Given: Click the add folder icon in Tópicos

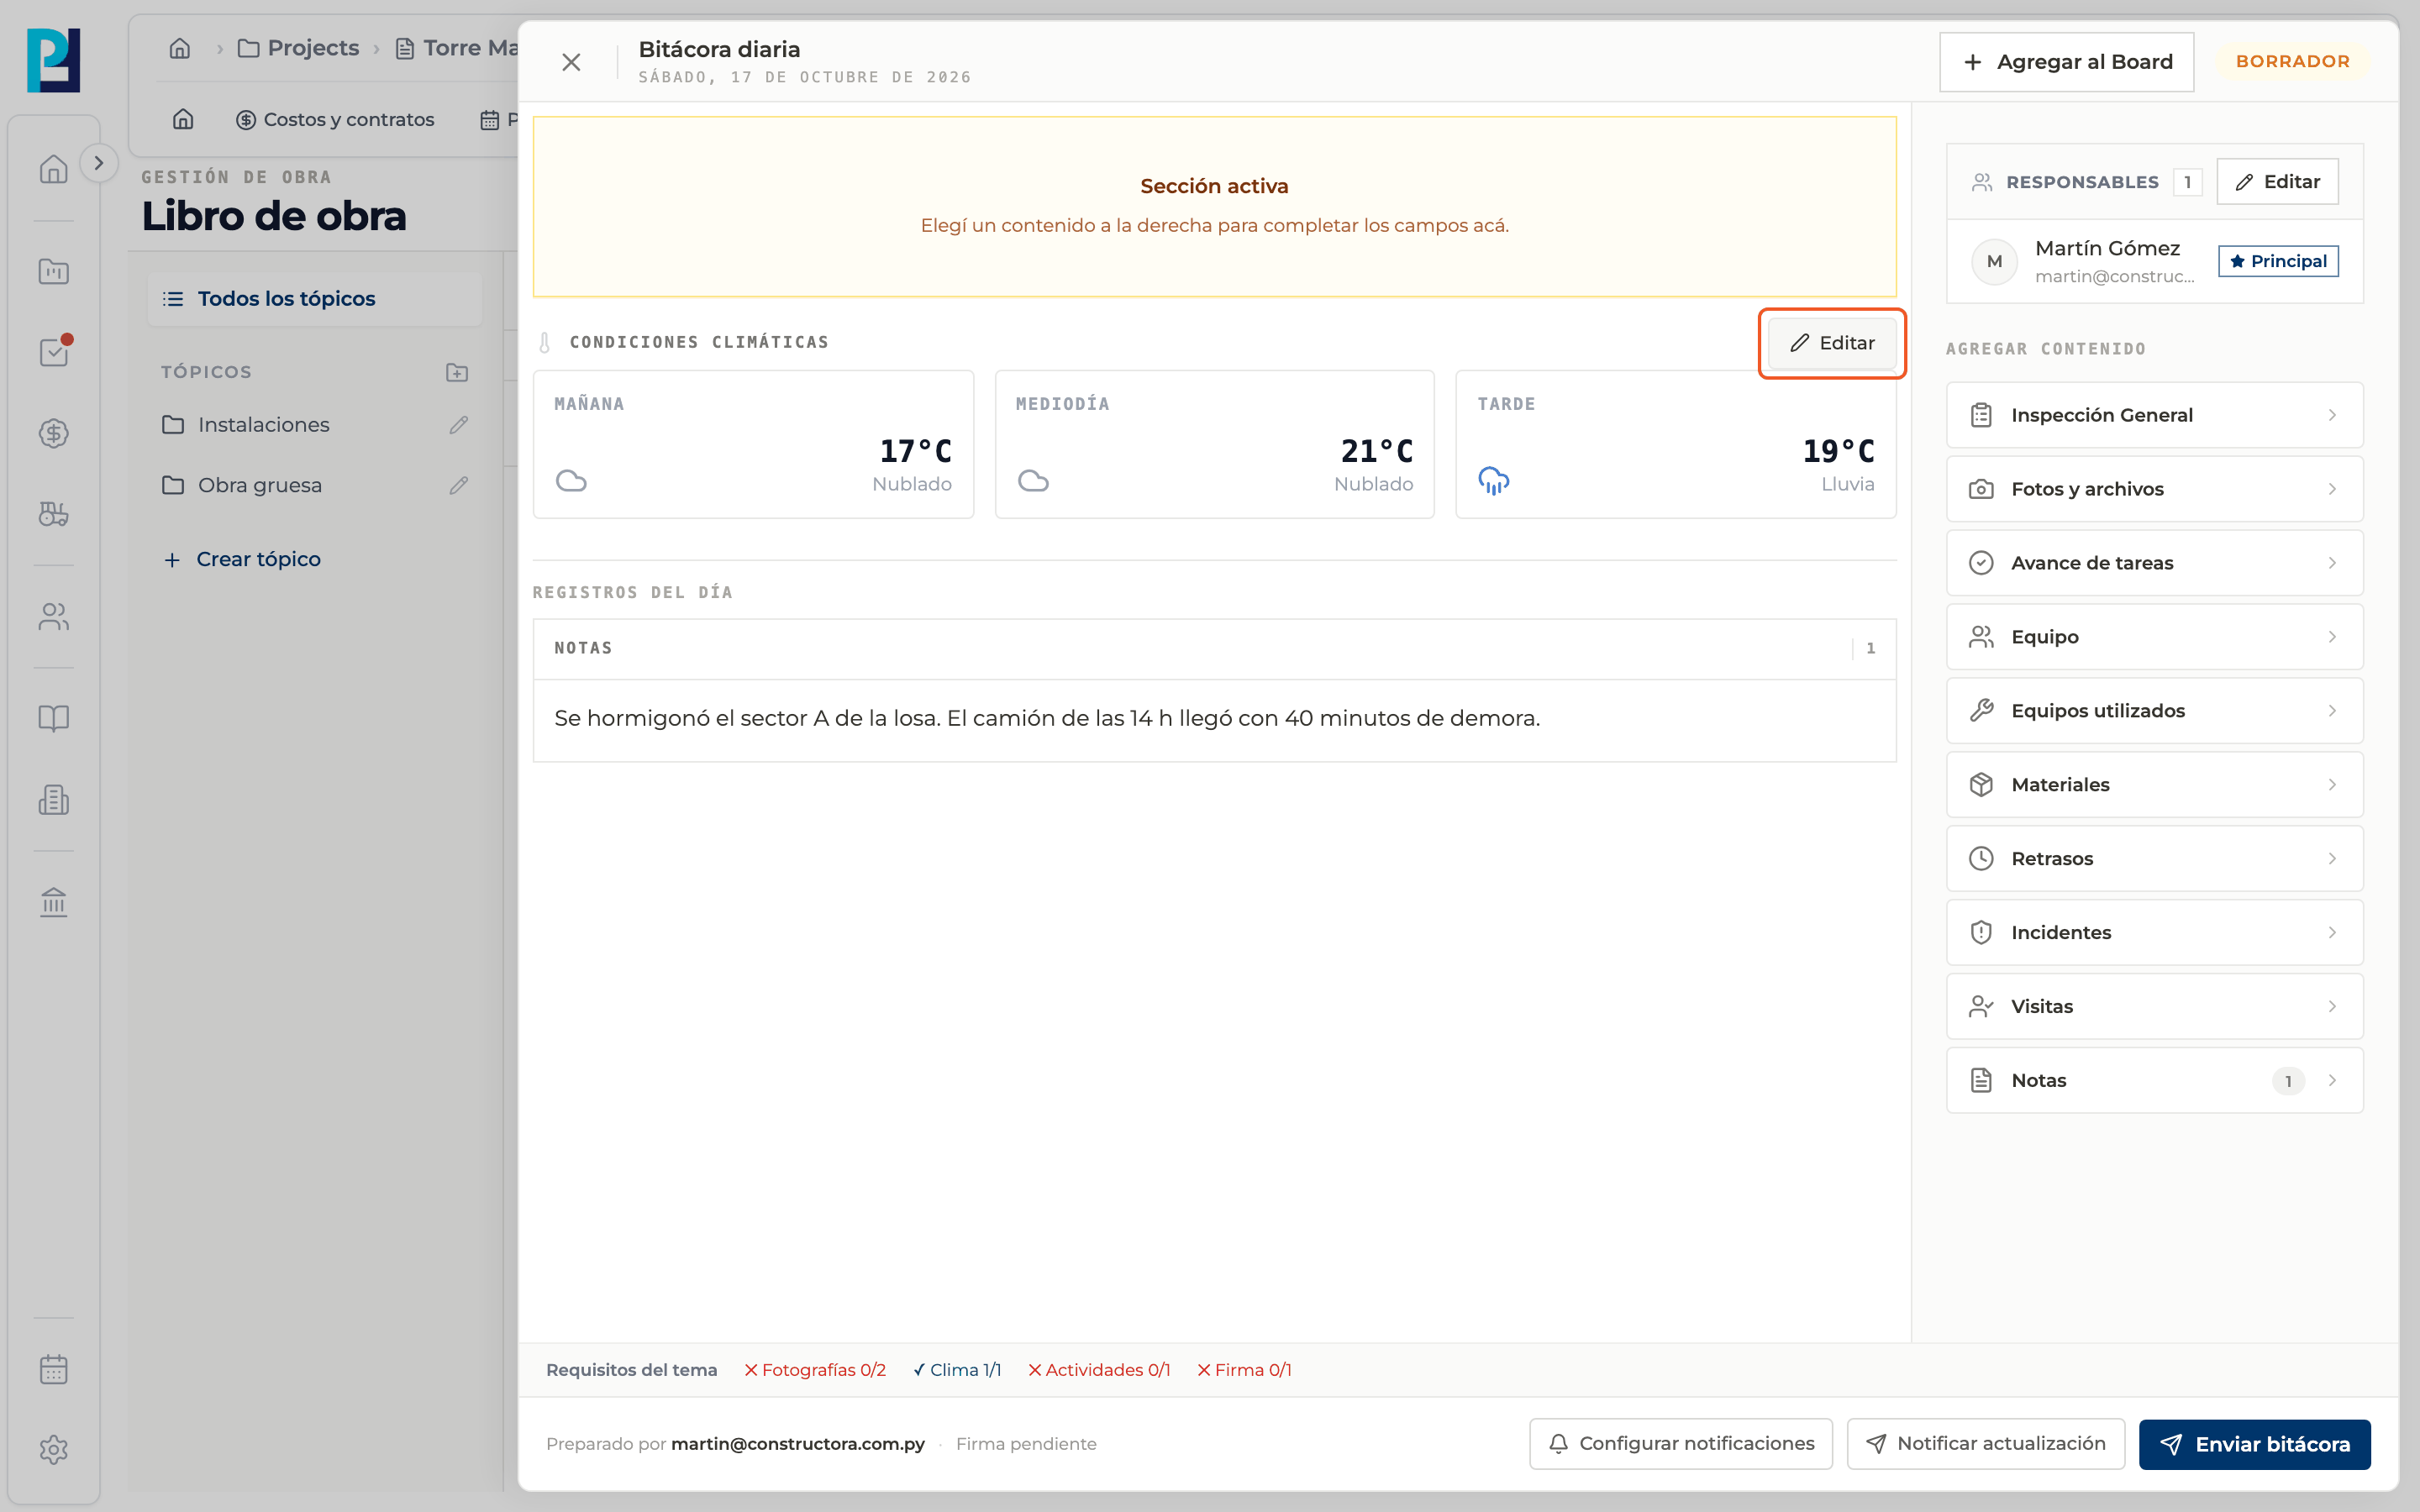Looking at the screenshot, I should coord(457,372).
